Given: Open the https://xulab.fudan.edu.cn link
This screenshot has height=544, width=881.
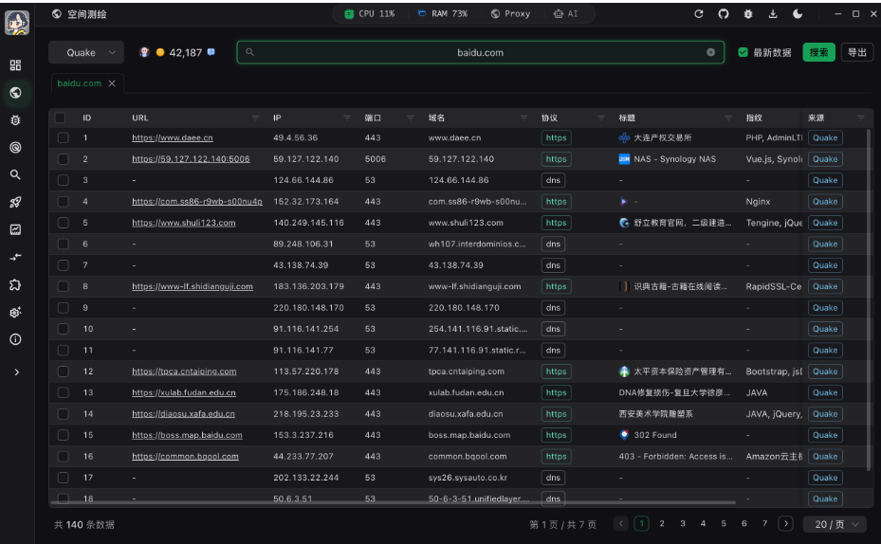Looking at the screenshot, I should (184, 392).
